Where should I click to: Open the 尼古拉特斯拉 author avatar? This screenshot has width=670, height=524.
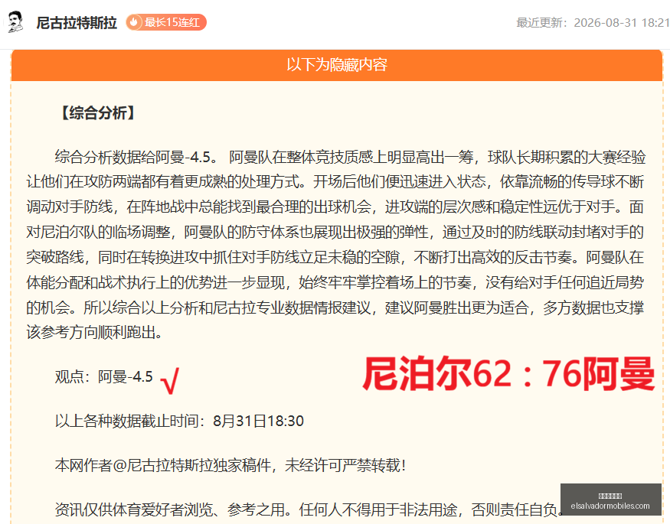click(15, 22)
